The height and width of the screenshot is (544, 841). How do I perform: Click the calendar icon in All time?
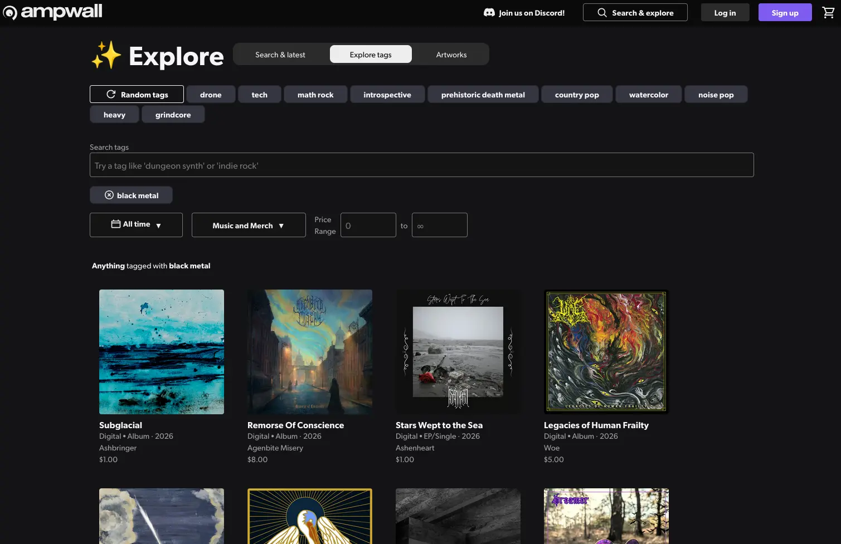116,224
